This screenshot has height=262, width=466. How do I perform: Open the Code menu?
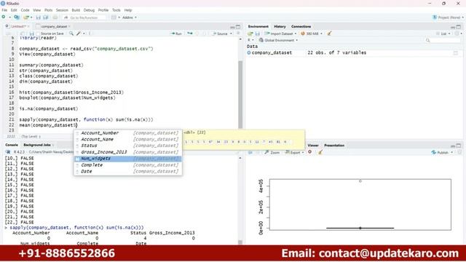coord(25,10)
